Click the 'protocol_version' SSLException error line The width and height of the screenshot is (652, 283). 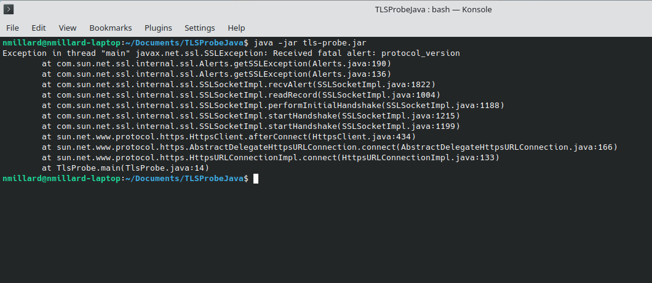(231, 53)
